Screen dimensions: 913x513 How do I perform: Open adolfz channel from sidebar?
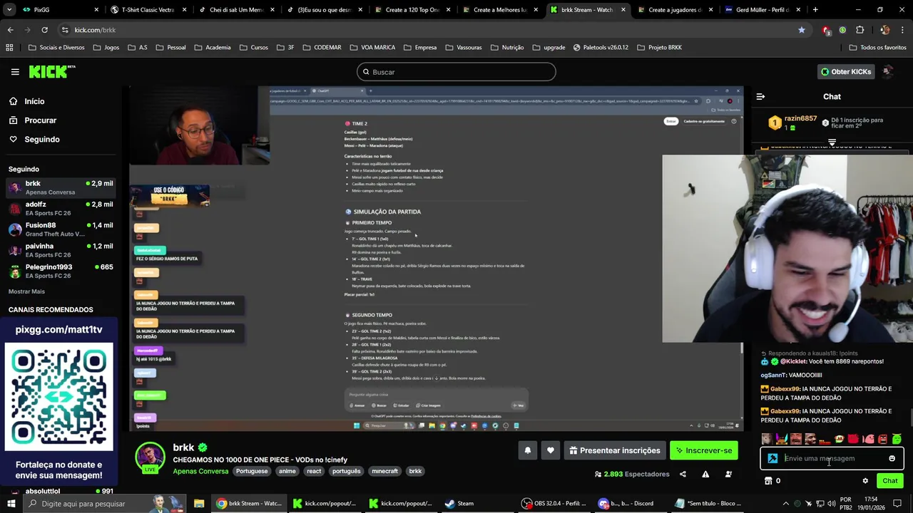pos(61,209)
